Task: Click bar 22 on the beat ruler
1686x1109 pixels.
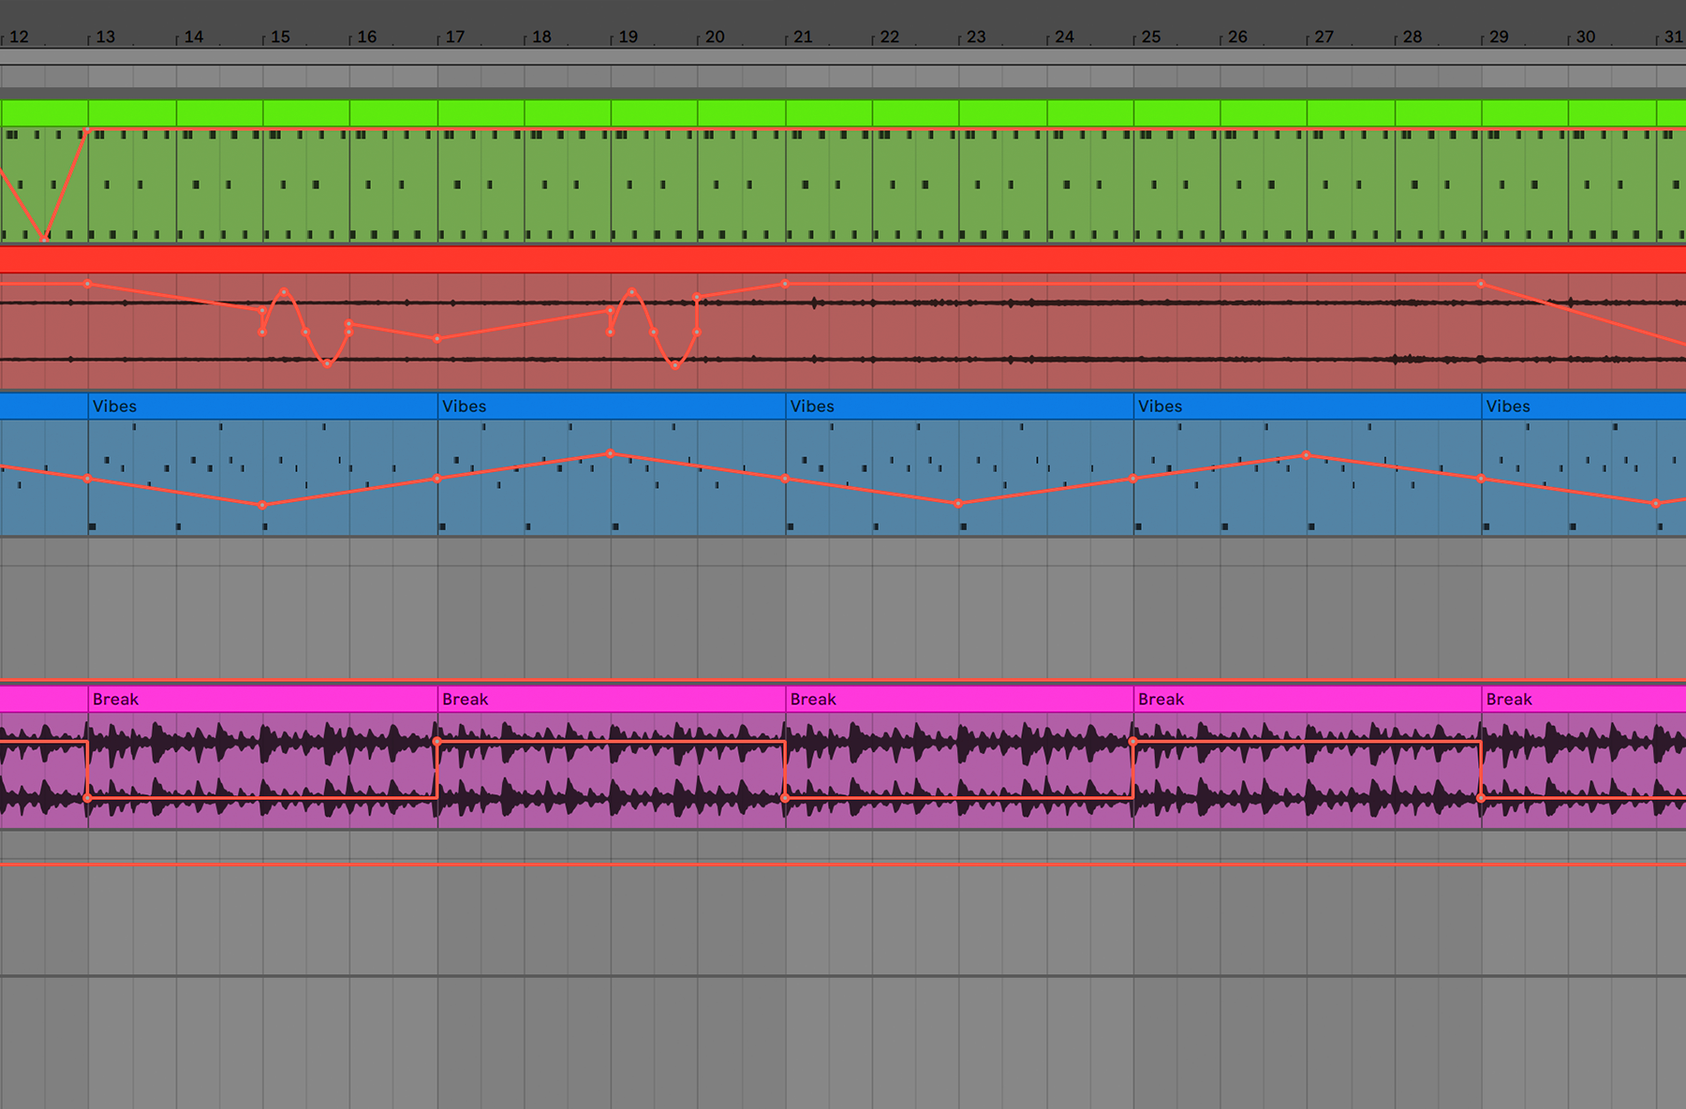Action: pos(890,37)
